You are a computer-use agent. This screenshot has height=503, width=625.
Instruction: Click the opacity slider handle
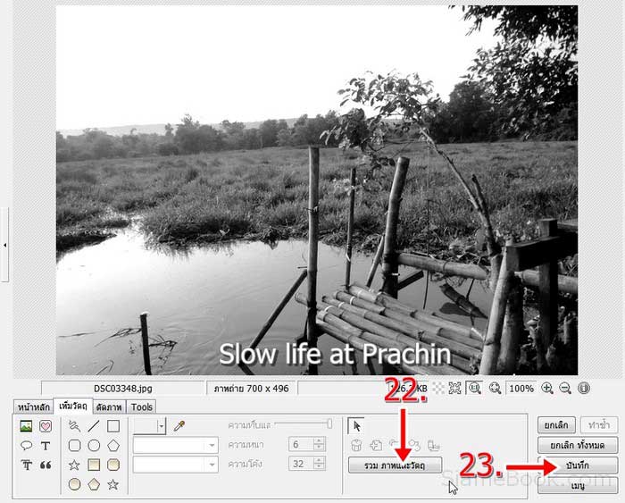click(x=329, y=424)
